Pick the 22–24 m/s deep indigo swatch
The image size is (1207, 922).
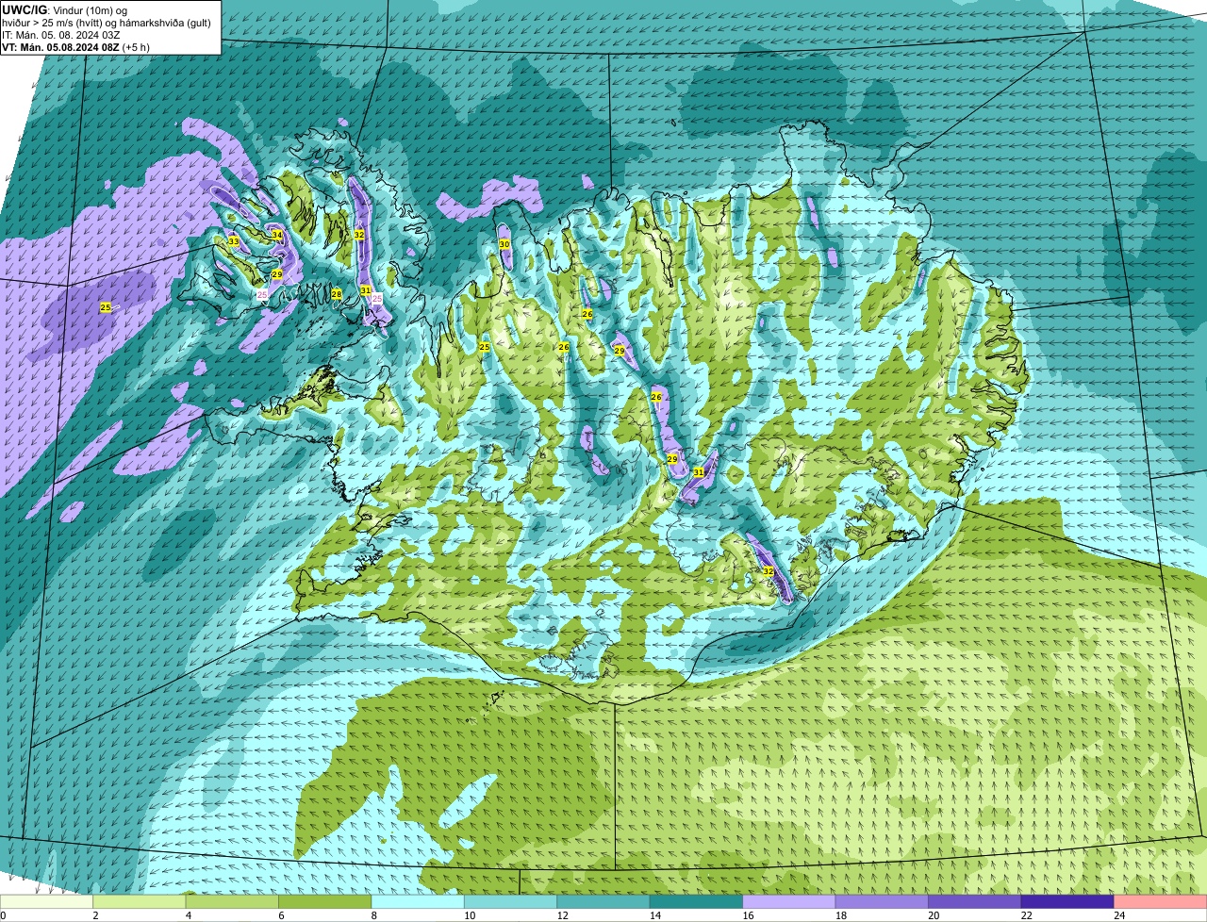coord(1067,902)
